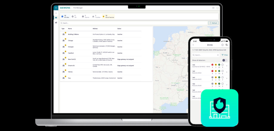Click the site icon in the Chicago row
Image resolution: width=274 pixels, height=131 pixels.
[x=64, y=41]
